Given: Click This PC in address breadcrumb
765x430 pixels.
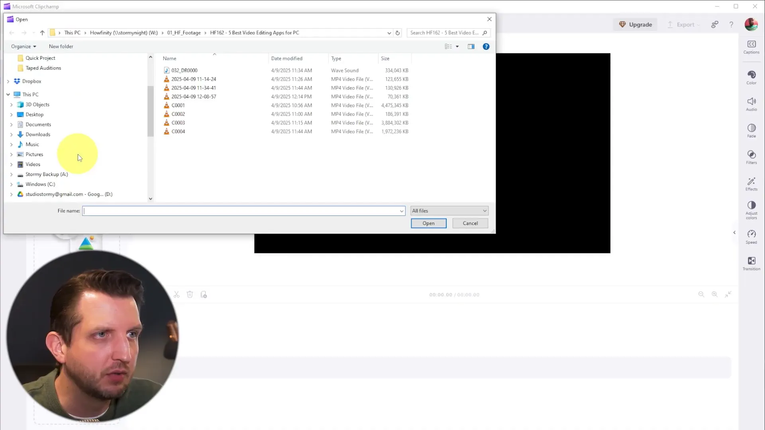Looking at the screenshot, I should point(72,33).
